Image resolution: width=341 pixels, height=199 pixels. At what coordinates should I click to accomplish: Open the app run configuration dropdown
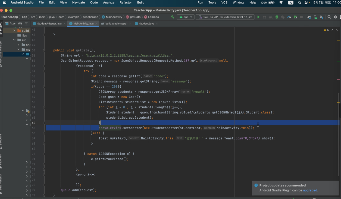pos(186,17)
